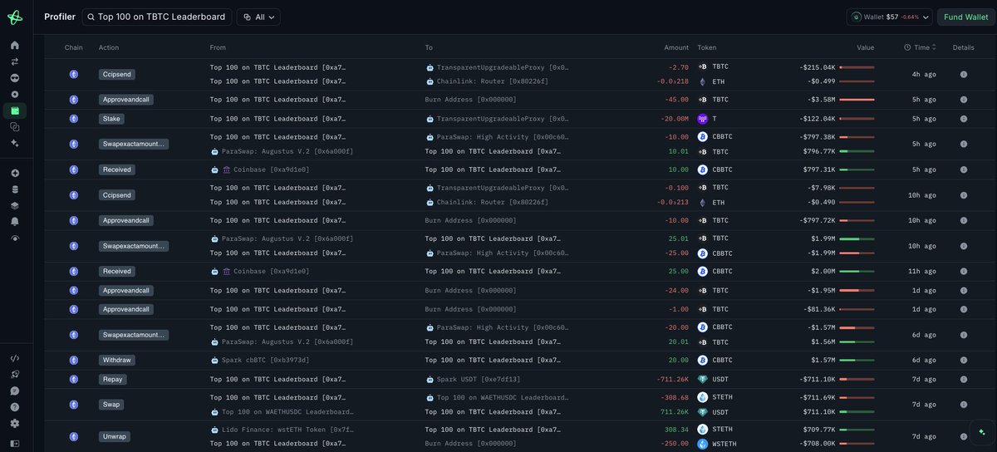997x452 pixels.
Task: Click the WSTETH token icon
Action: click(702, 444)
